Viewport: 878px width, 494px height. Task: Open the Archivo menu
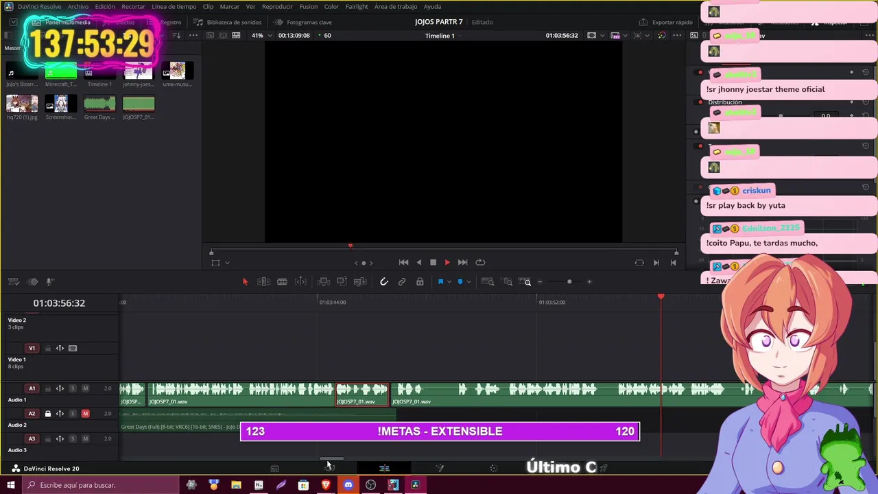pos(78,6)
